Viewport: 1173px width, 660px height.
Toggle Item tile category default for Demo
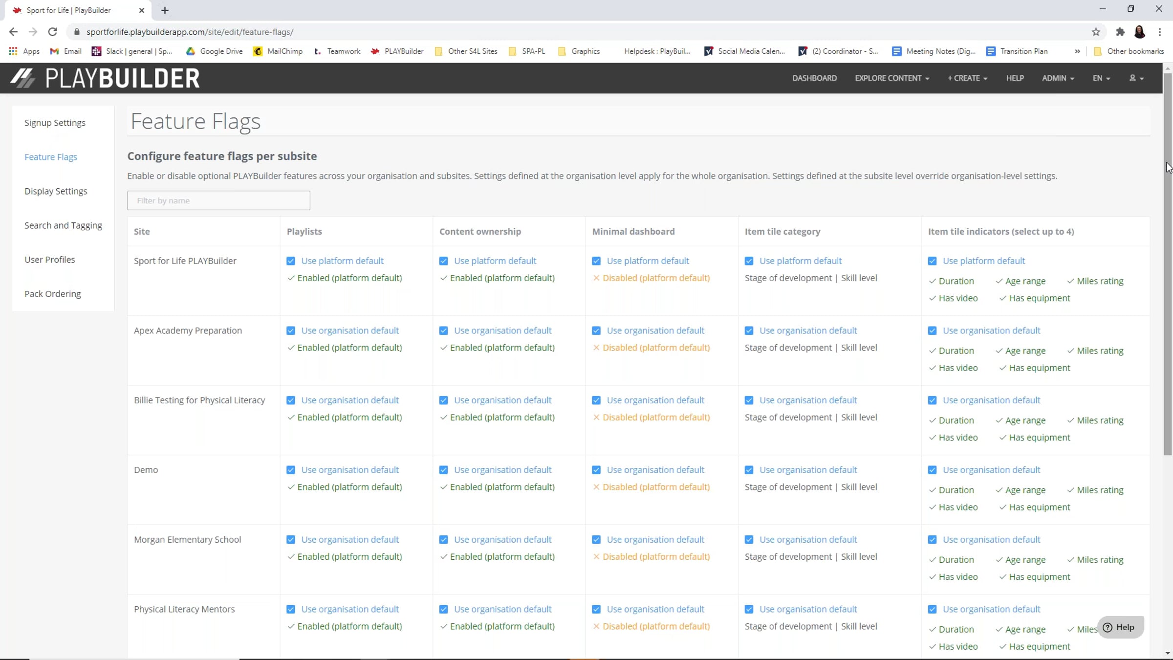click(x=749, y=470)
